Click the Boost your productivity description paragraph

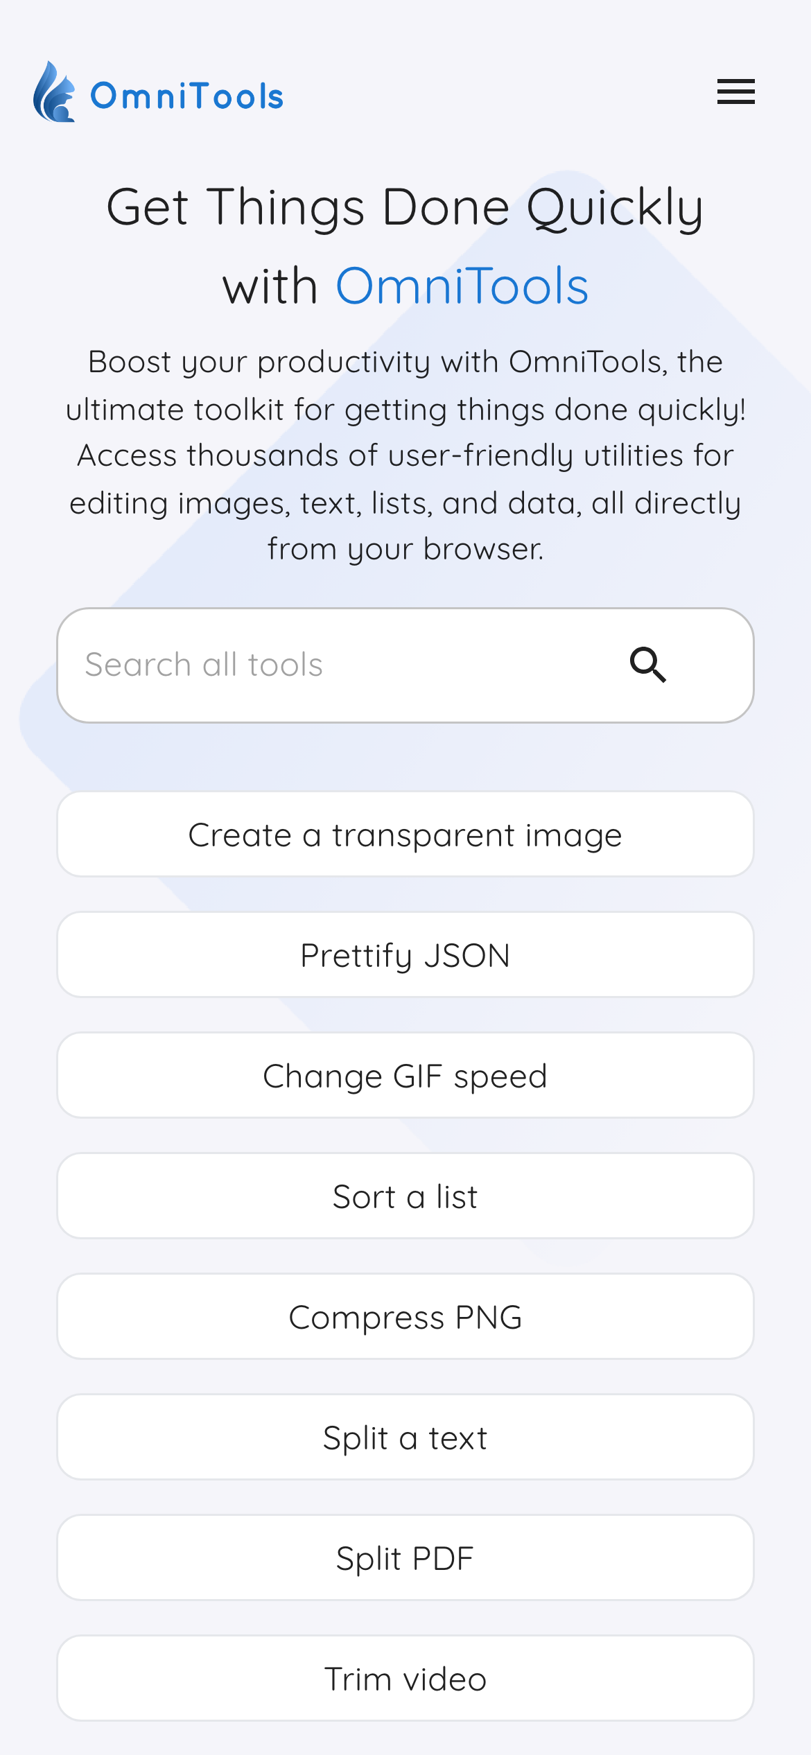405,455
